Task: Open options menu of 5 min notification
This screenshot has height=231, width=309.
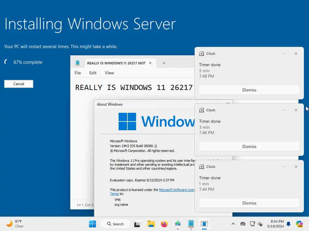Action: point(284,54)
